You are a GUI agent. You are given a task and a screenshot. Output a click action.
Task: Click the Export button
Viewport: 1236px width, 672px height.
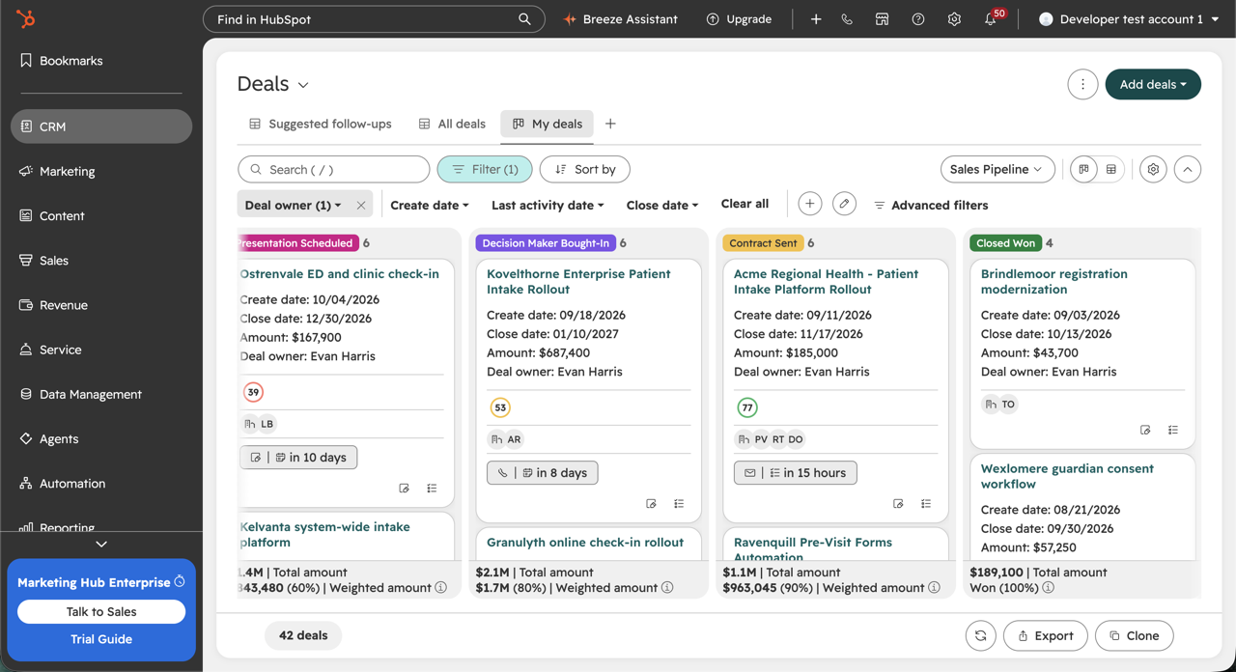[x=1046, y=635]
